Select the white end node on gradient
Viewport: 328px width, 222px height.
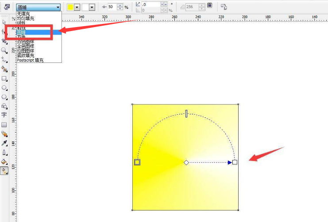(235, 162)
